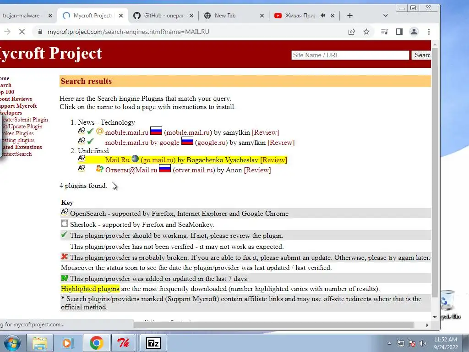Click the forward navigation arrow
This screenshot has height=352, width=469.
7,32
